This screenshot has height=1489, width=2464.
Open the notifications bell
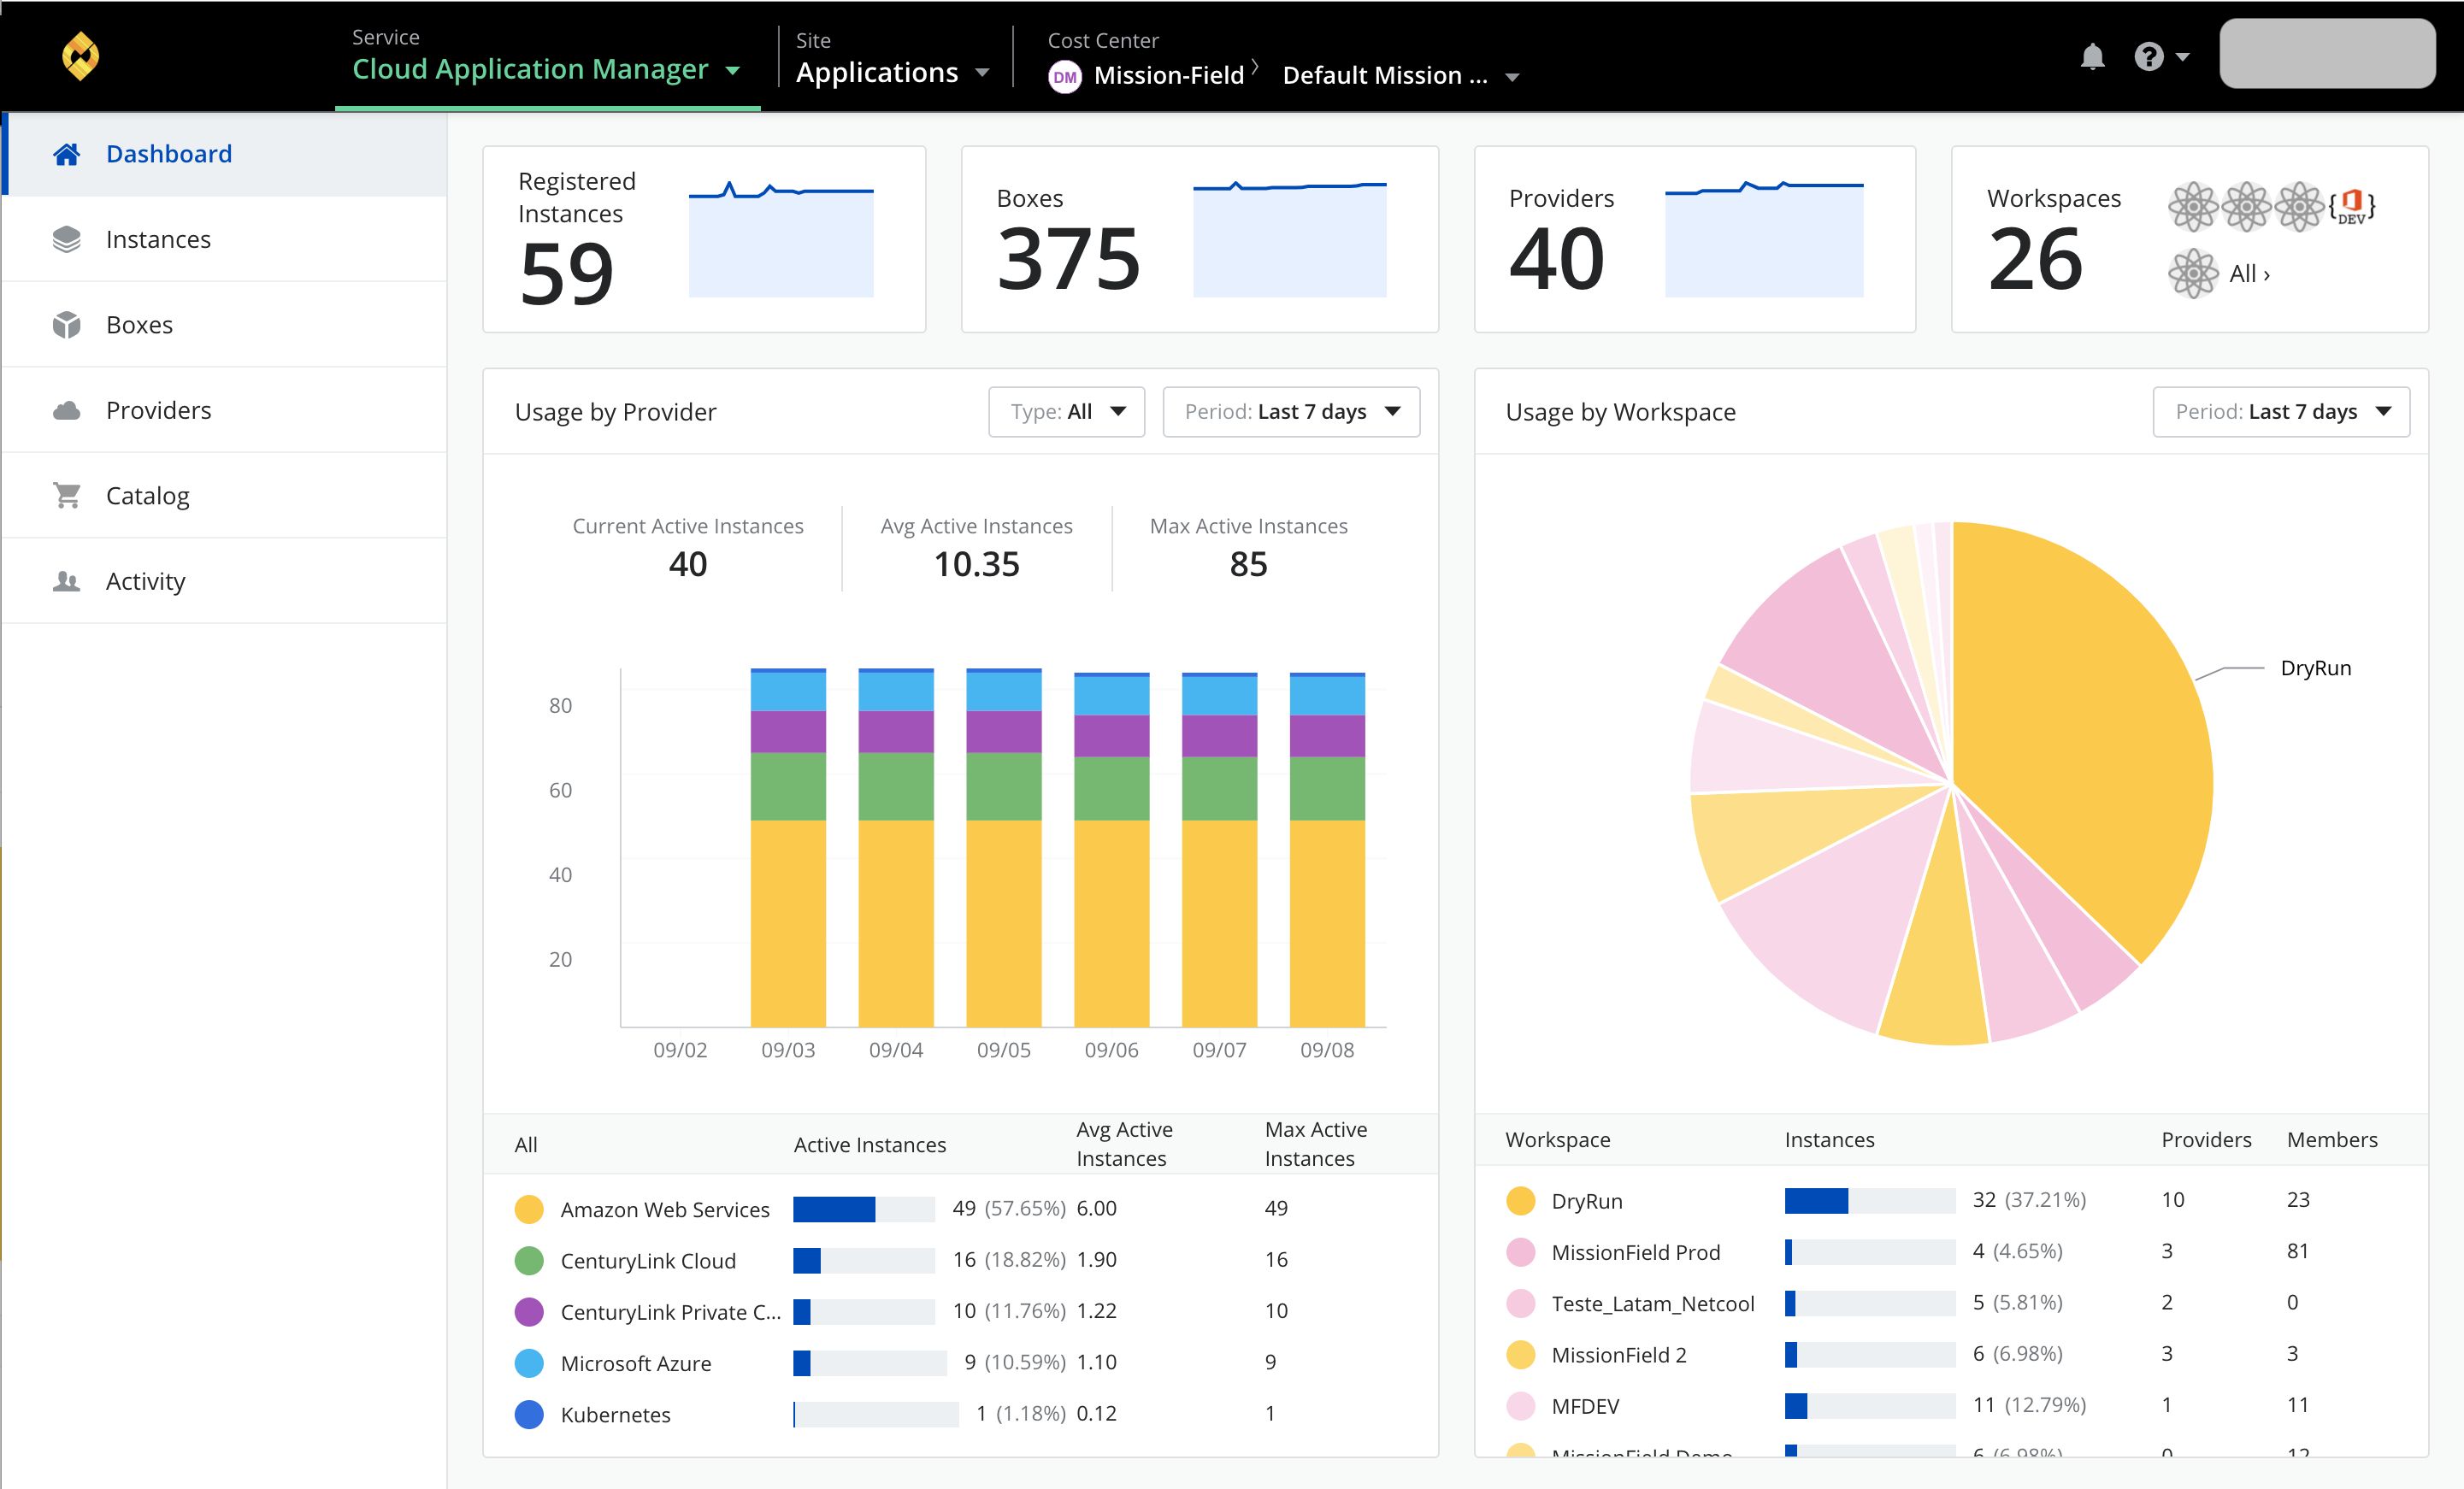[2092, 56]
